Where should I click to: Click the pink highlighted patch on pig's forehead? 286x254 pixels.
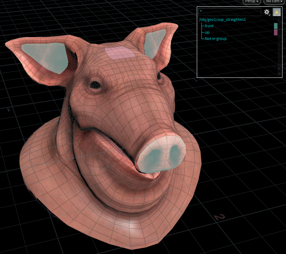(x=120, y=53)
